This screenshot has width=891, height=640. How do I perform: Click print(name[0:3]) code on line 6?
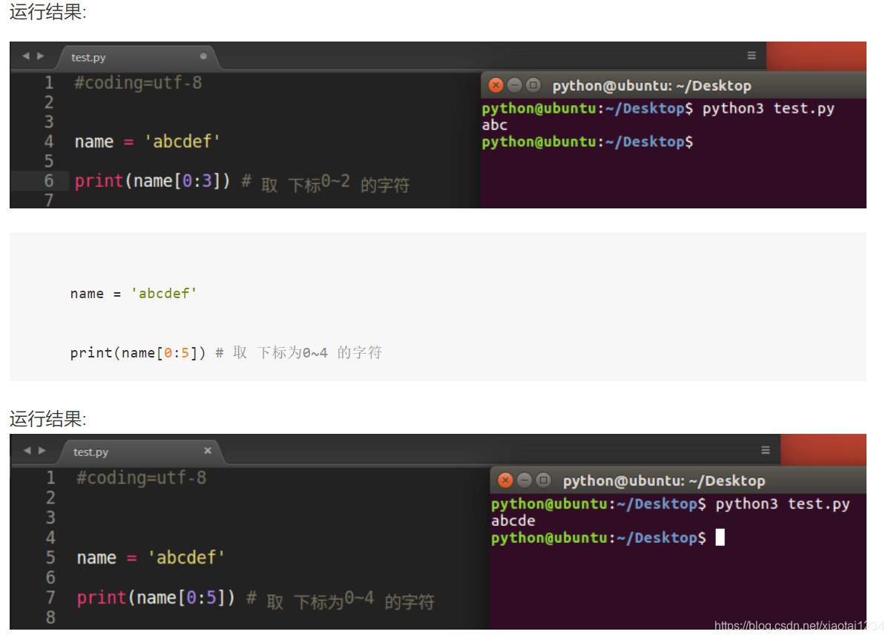pyautogui.click(x=153, y=181)
